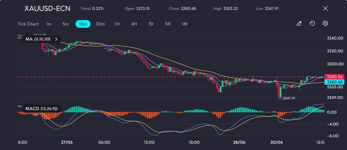Select the pencil drawing tool icon
Viewport: 347px width, 150px height.
[299, 24]
